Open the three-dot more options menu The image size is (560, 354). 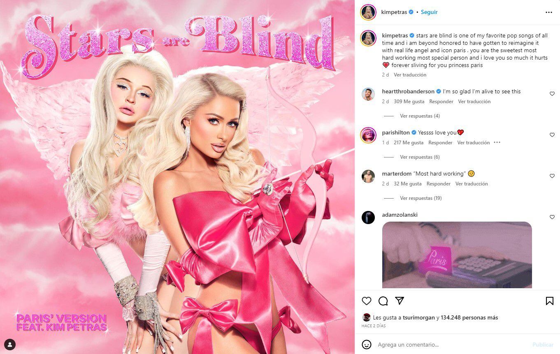[549, 12]
